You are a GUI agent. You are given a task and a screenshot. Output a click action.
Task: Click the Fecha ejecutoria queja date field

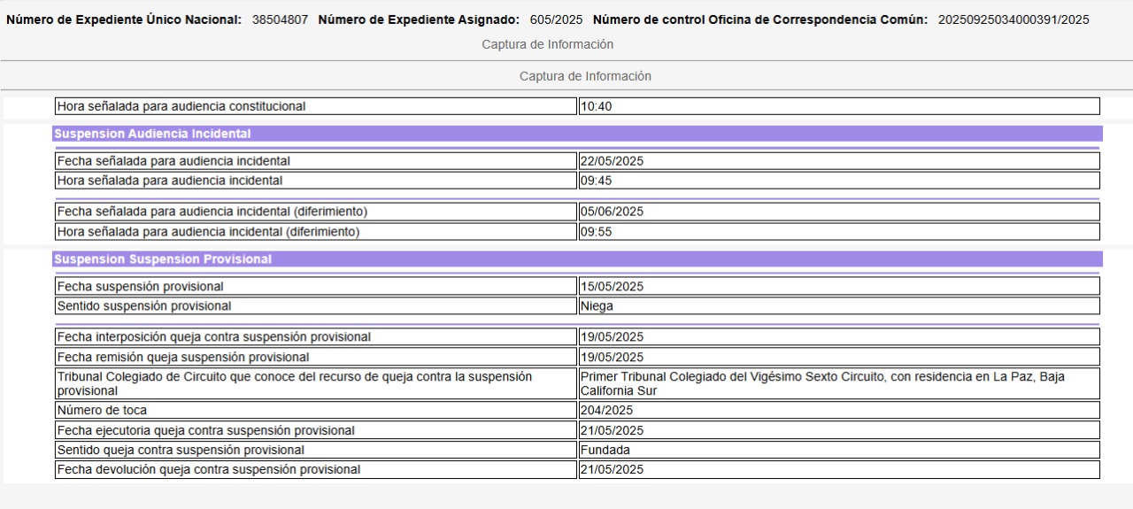[x=838, y=430]
